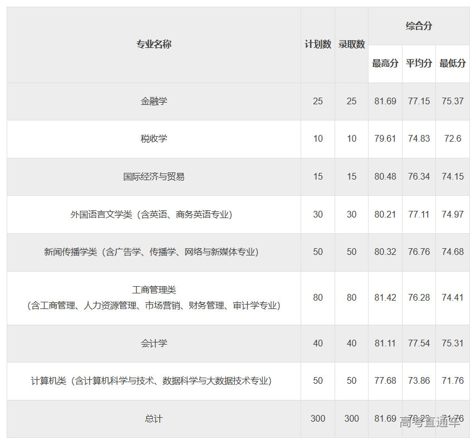Select the 金融学 major name cell
Viewport: 476px width, 444px height.
(x=154, y=102)
